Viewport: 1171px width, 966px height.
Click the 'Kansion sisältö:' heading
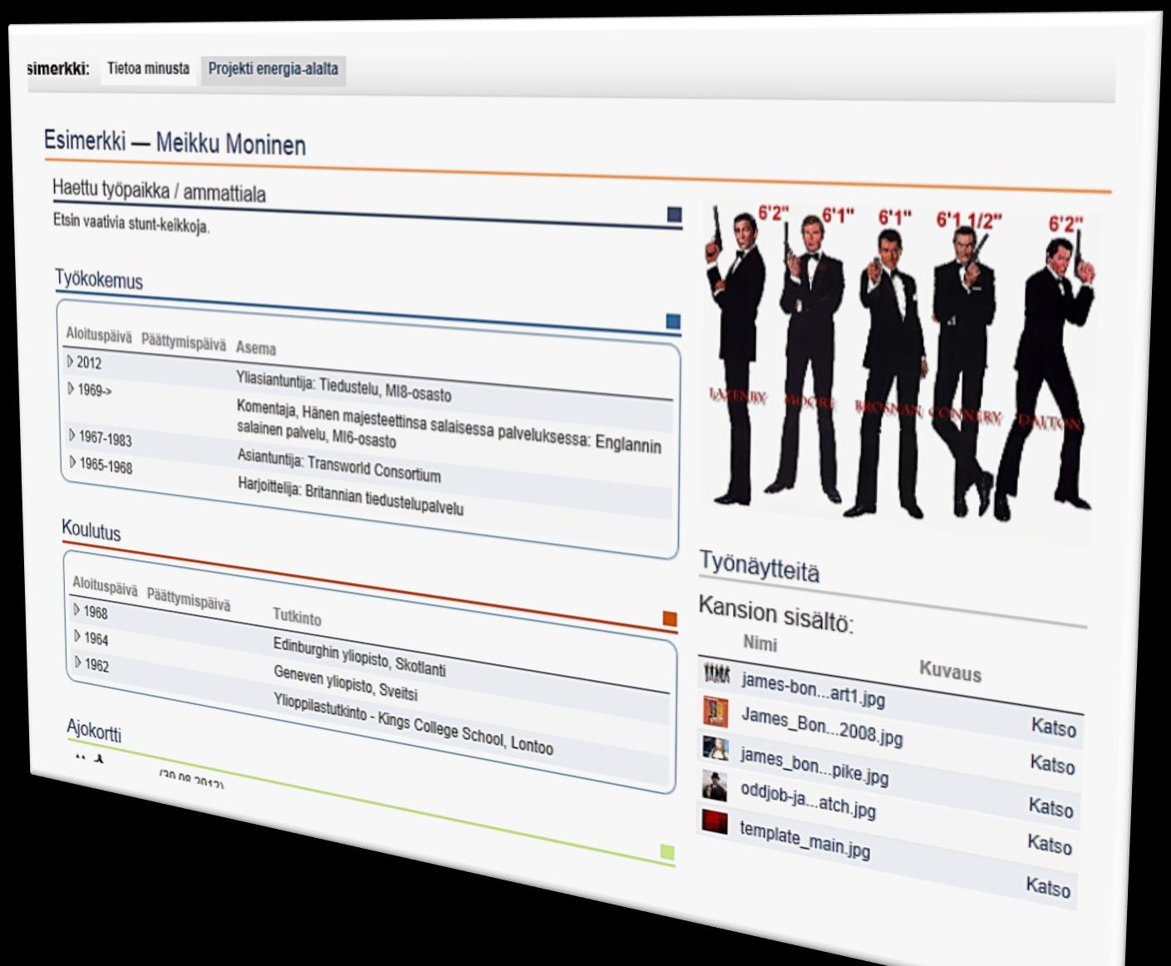point(776,614)
